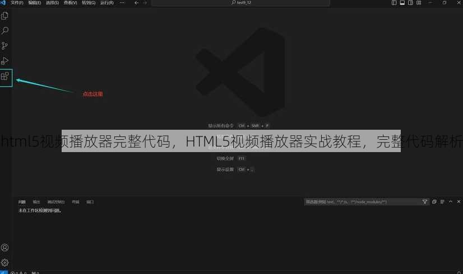The image size is (463, 274).
Task: Click the forwarded ports indicator in status bar
Action: tap(35, 272)
